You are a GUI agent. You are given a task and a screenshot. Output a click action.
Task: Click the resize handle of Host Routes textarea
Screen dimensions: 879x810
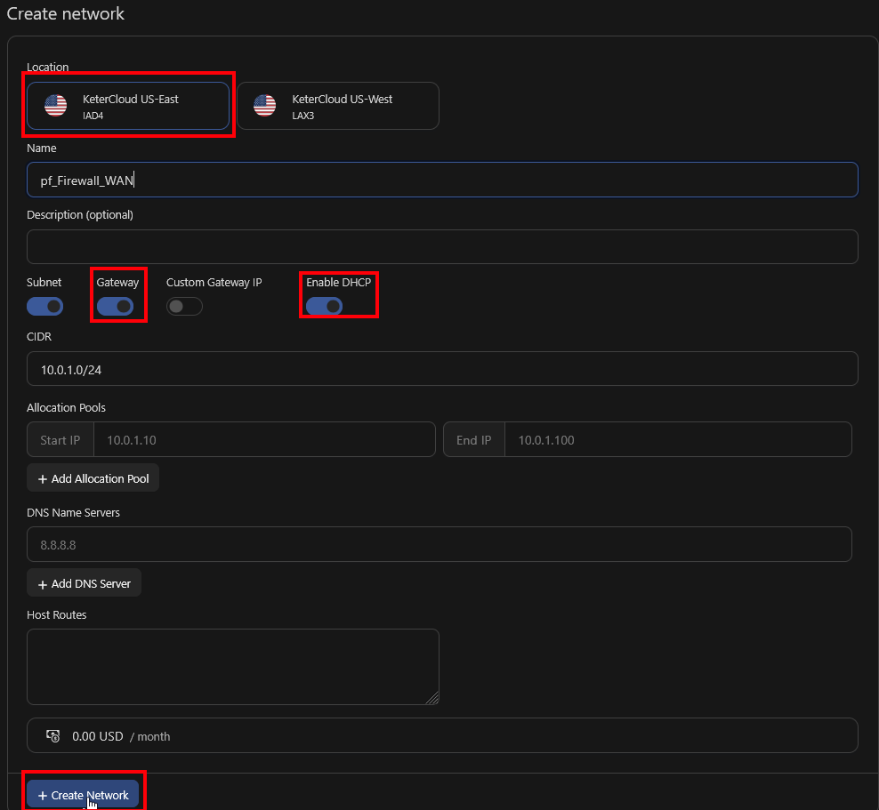(x=434, y=700)
